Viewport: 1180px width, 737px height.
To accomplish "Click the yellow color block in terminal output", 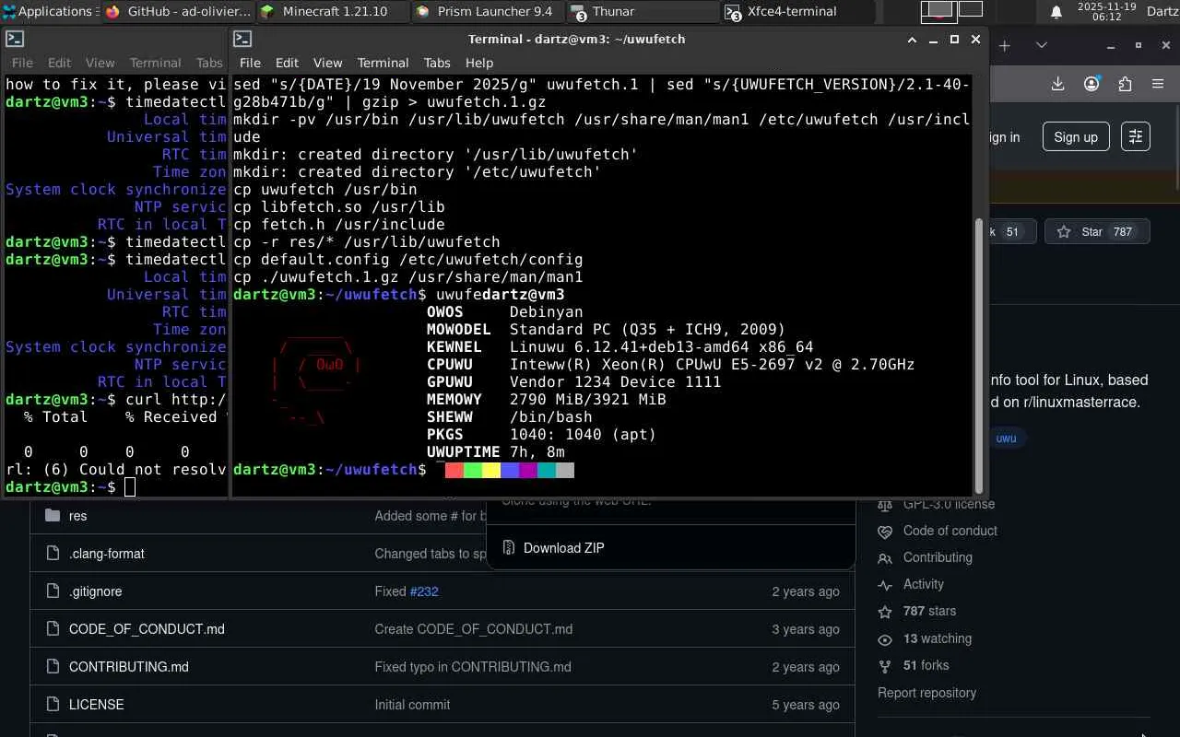I will [x=491, y=470].
